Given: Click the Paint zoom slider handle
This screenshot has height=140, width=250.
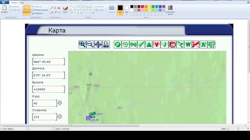Looking at the screenshot, I should click(x=238, y=129).
